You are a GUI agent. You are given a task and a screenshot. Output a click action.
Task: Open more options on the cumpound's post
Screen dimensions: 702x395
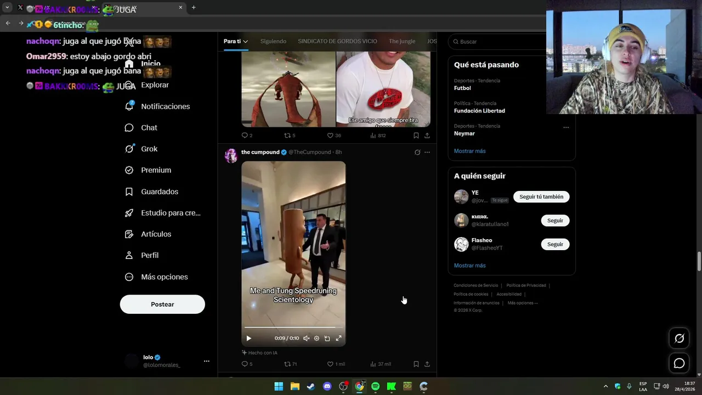(427, 153)
